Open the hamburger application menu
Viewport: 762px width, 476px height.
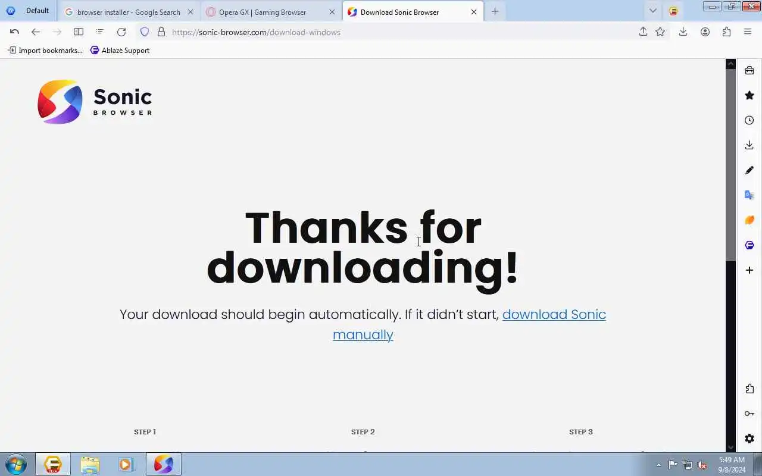tap(748, 32)
